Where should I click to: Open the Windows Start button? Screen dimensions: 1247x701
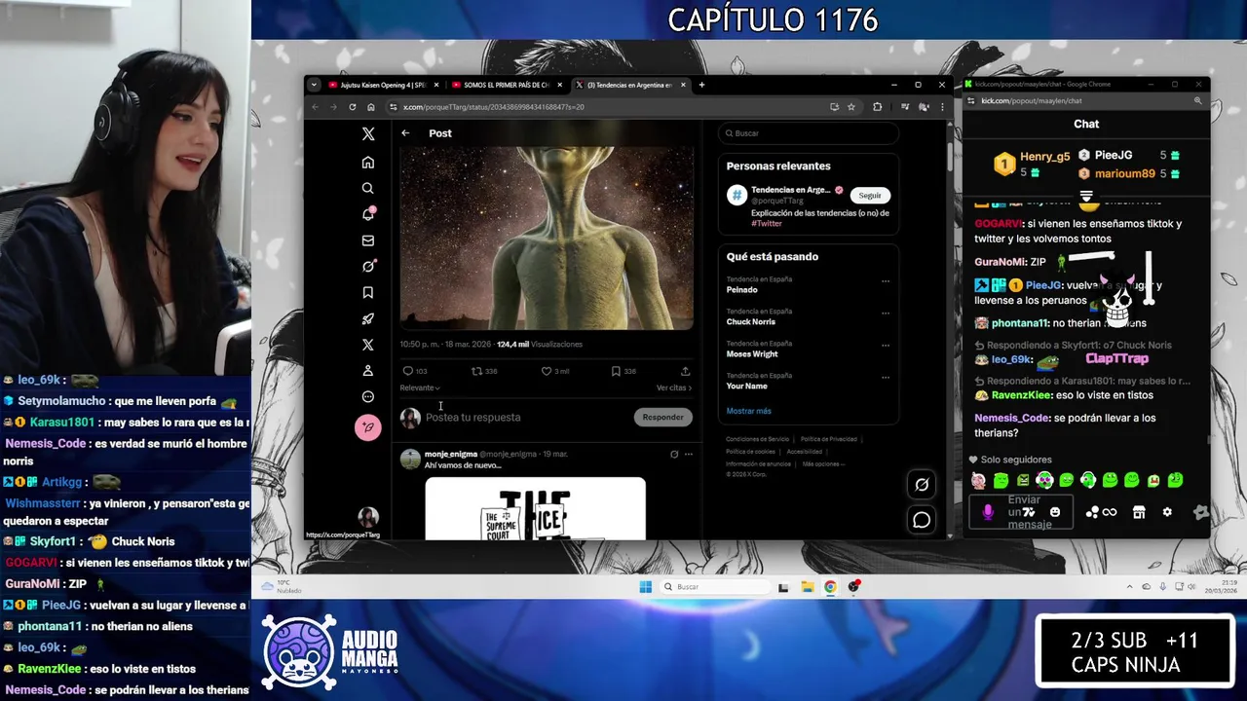pos(645,586)
